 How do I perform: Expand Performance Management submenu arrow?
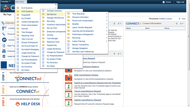[x=107, y=34]
